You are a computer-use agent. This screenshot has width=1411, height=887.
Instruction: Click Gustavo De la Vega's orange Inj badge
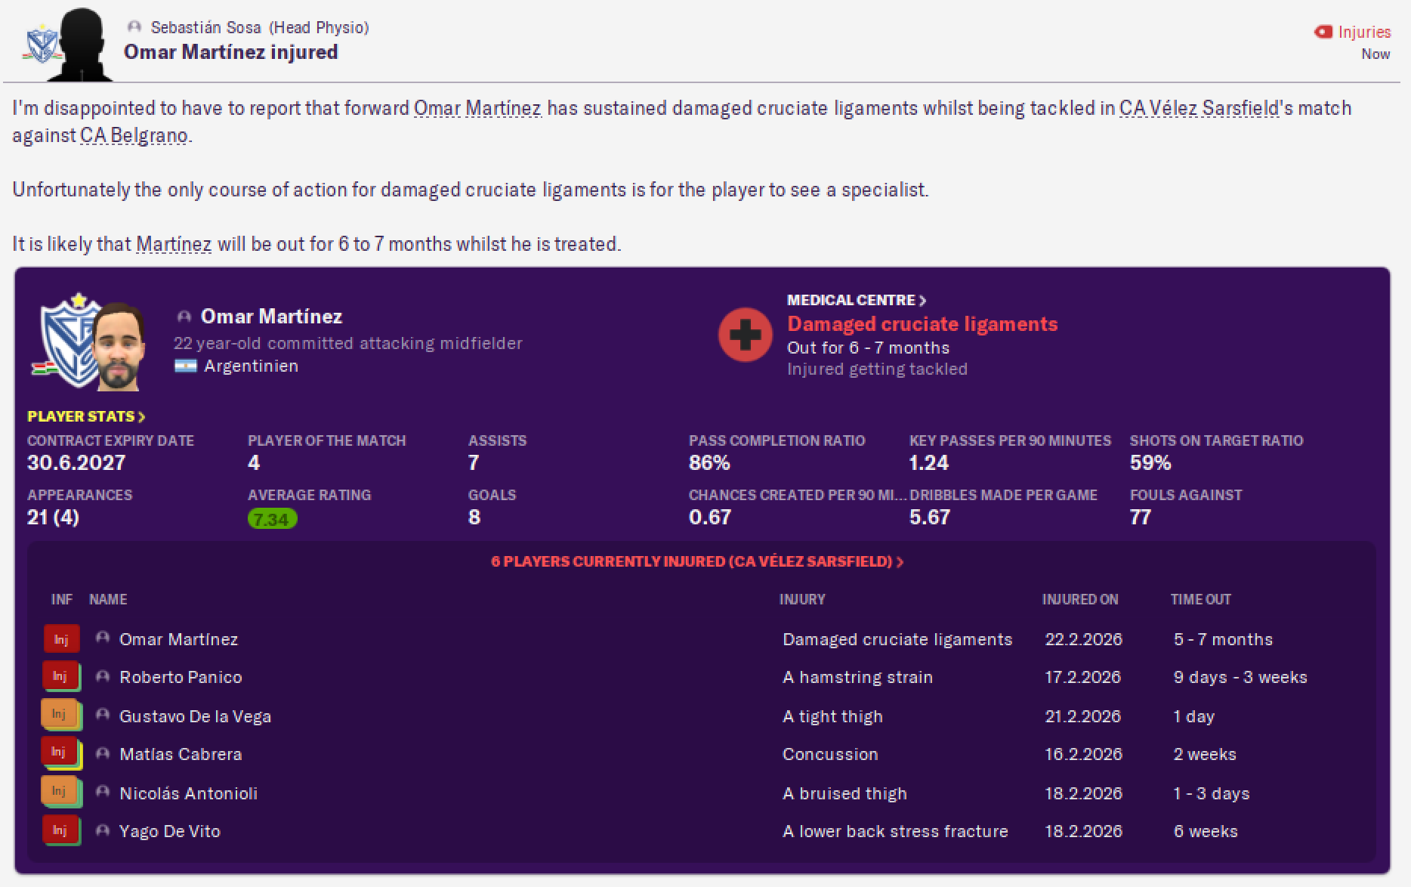coord(60,715)
